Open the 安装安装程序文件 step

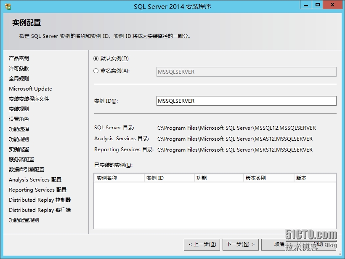29,99
